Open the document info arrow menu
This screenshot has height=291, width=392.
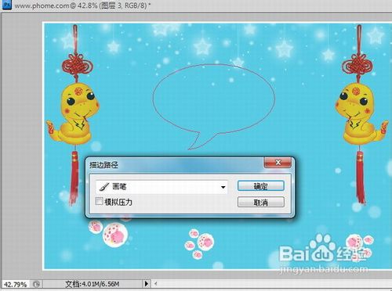tap(147, 284)
